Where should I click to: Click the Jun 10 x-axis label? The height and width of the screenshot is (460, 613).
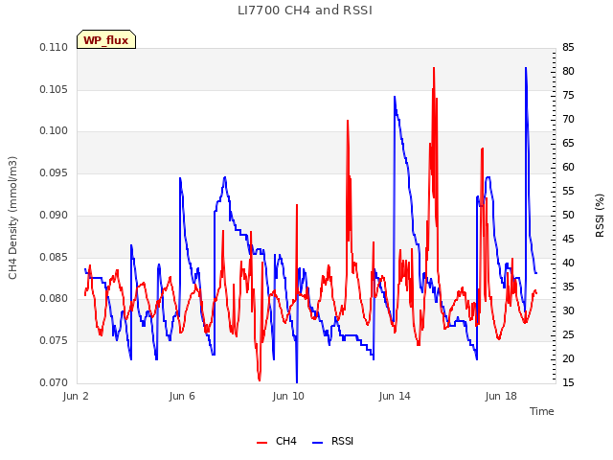tap(288, 396)
